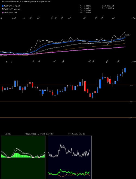Select the 'DOW MT: 108.43' label
The width and height of the screenshot is (136, 179).
click(x=12, y=9)
